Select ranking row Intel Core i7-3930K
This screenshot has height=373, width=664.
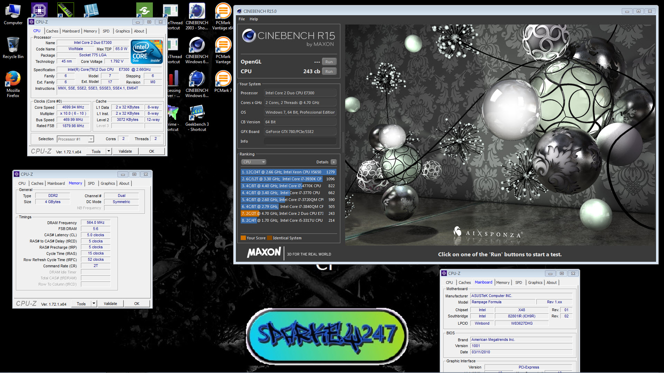click(x=288, y=179)
